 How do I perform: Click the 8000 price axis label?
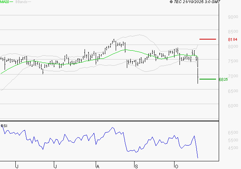coord(233,46)
